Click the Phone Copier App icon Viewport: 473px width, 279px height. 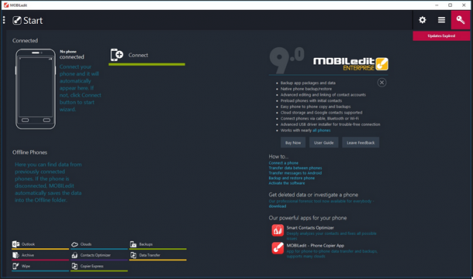pos(277,248)
